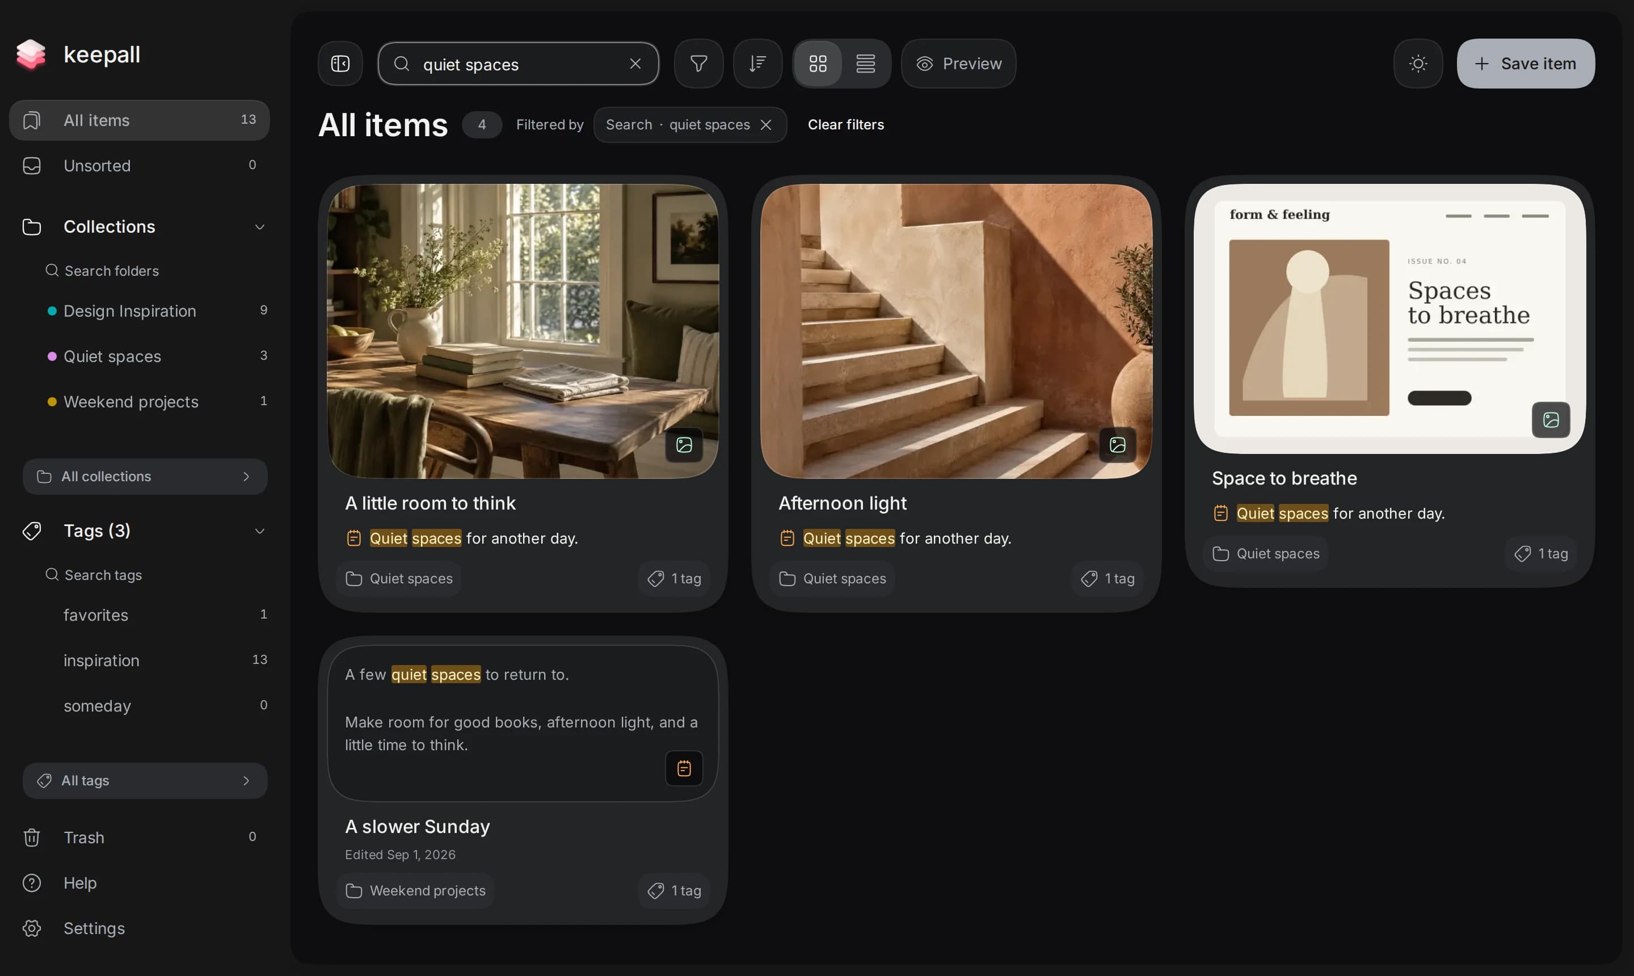Screen dimensions: 1634x976
Task: Expand All collections arrow button
Action: click(x=145, y=477)
